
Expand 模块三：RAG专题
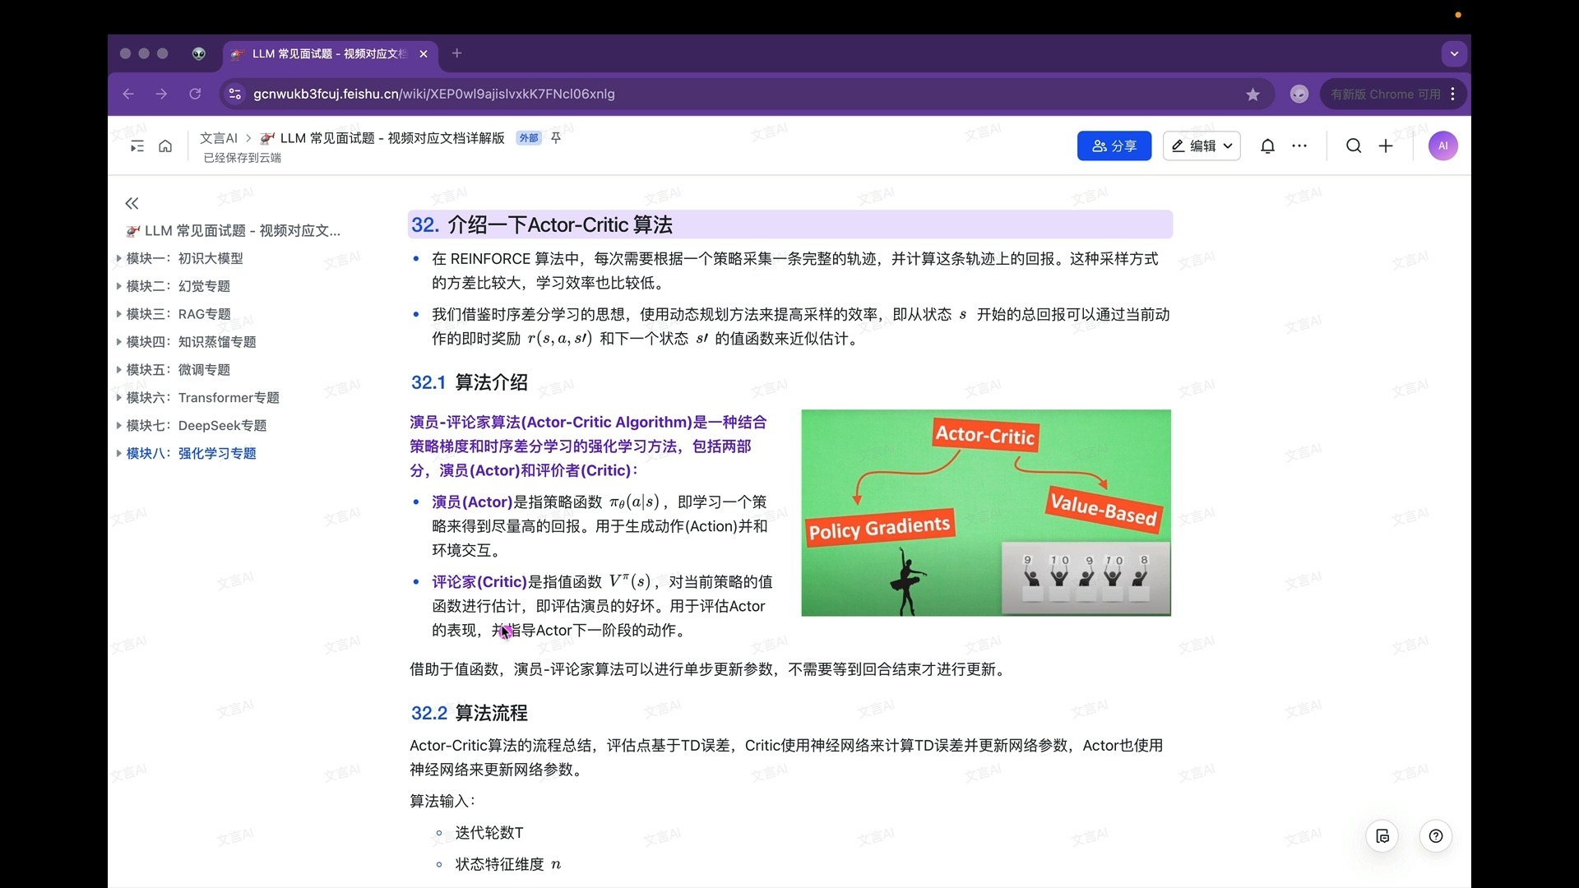(x=119, y=314)
